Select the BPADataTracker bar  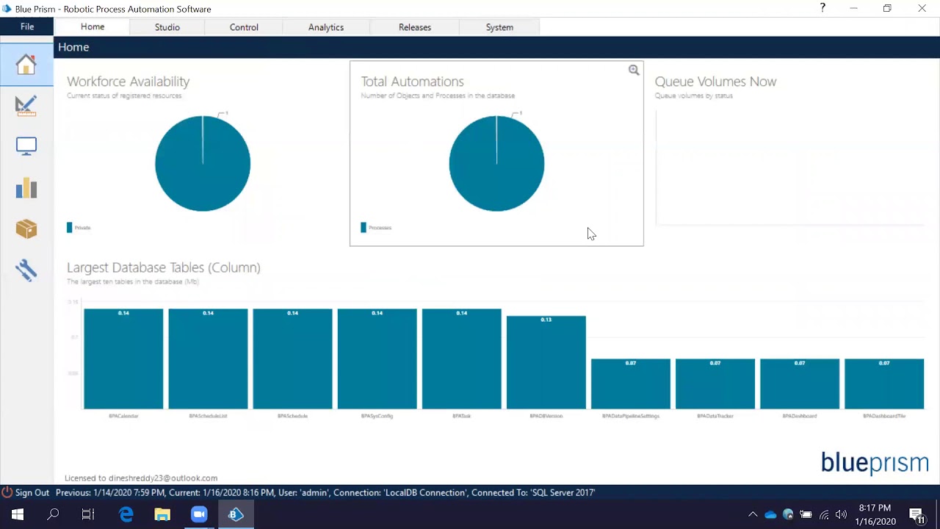click(x=715, y=384)
